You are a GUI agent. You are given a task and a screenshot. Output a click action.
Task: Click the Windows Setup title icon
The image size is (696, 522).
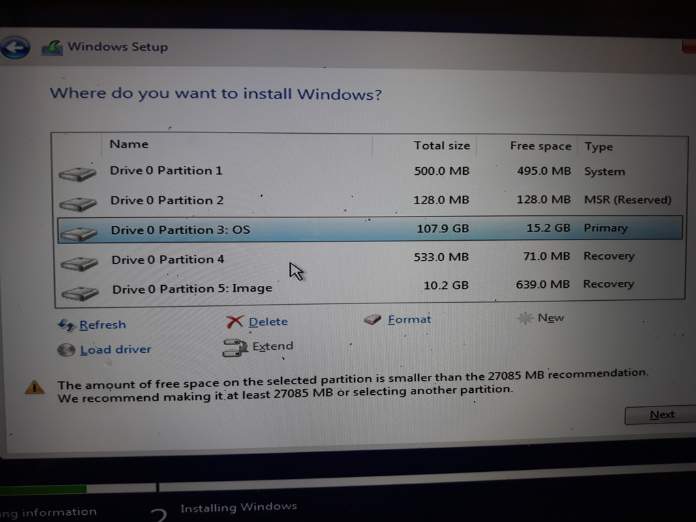pyautogui.click(x=52, y=48)
